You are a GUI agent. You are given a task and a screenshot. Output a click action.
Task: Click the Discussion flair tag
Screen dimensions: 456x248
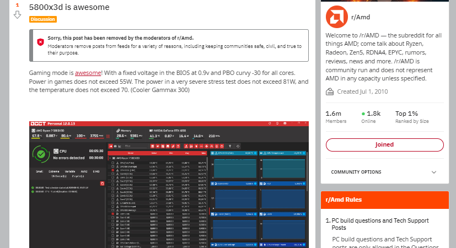click(43, 19)
